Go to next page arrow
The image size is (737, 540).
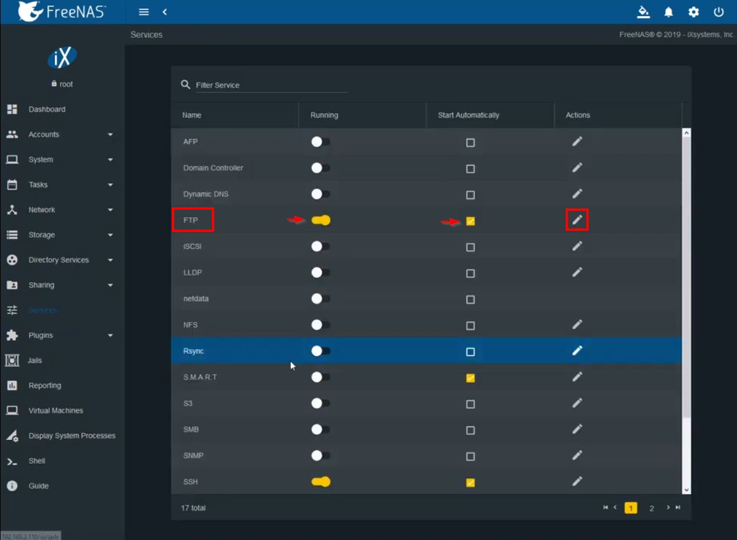pos(668,507)
